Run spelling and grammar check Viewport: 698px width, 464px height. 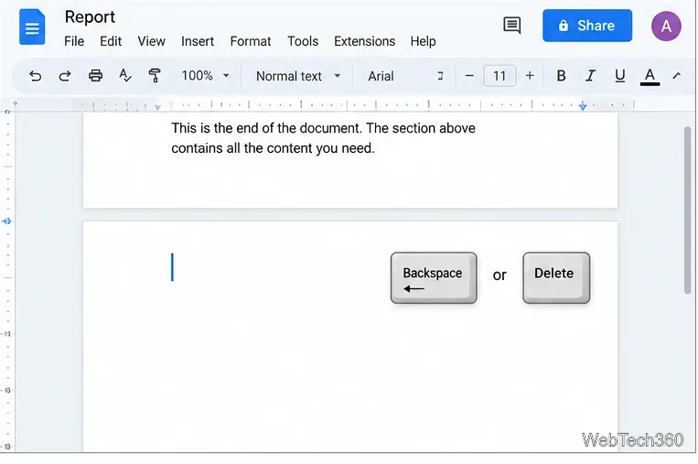tap(125, 76)
